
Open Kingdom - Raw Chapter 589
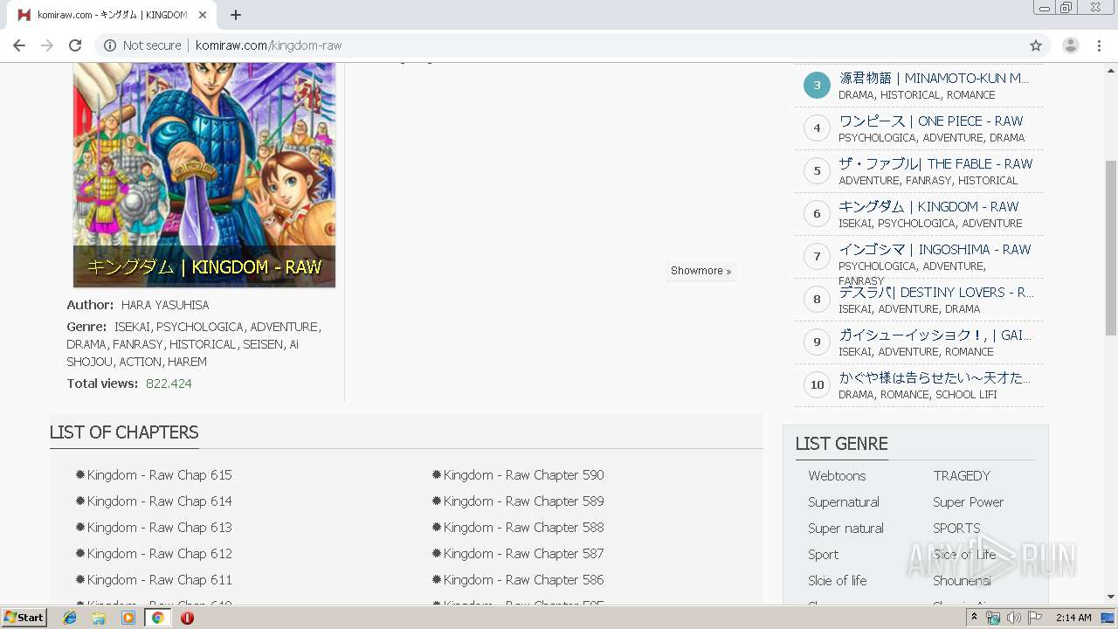click(x=523, y=501)
